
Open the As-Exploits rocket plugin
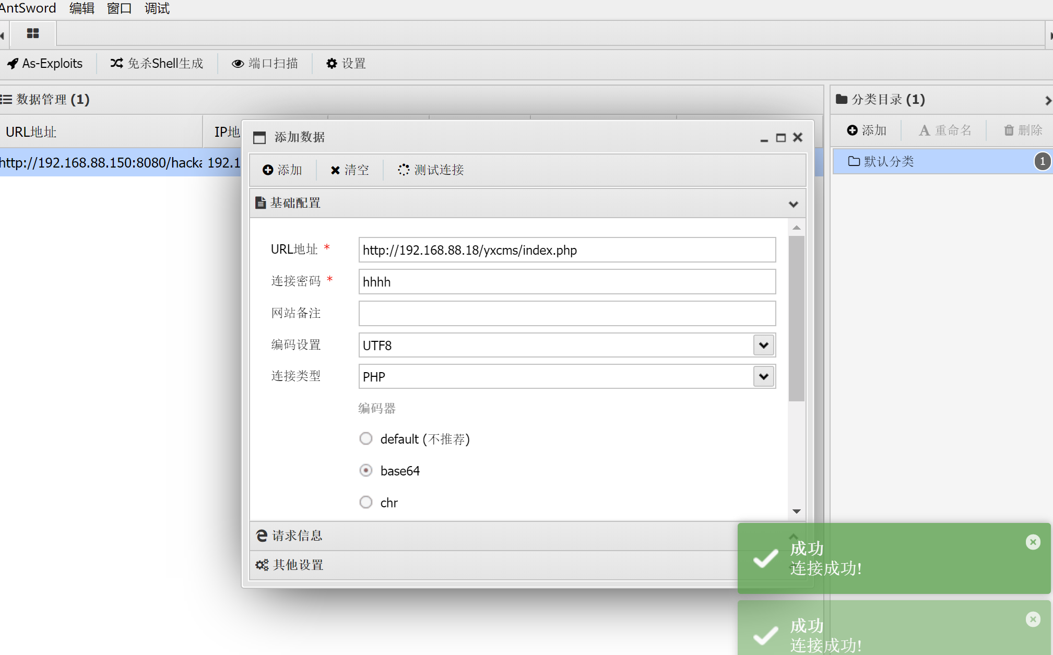coord(45,64)
